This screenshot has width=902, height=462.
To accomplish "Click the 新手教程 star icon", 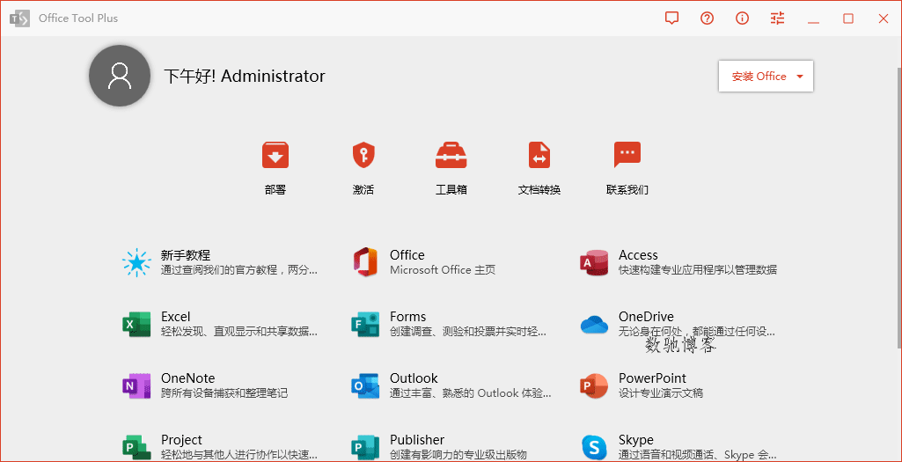I will (x=136, y=262).
